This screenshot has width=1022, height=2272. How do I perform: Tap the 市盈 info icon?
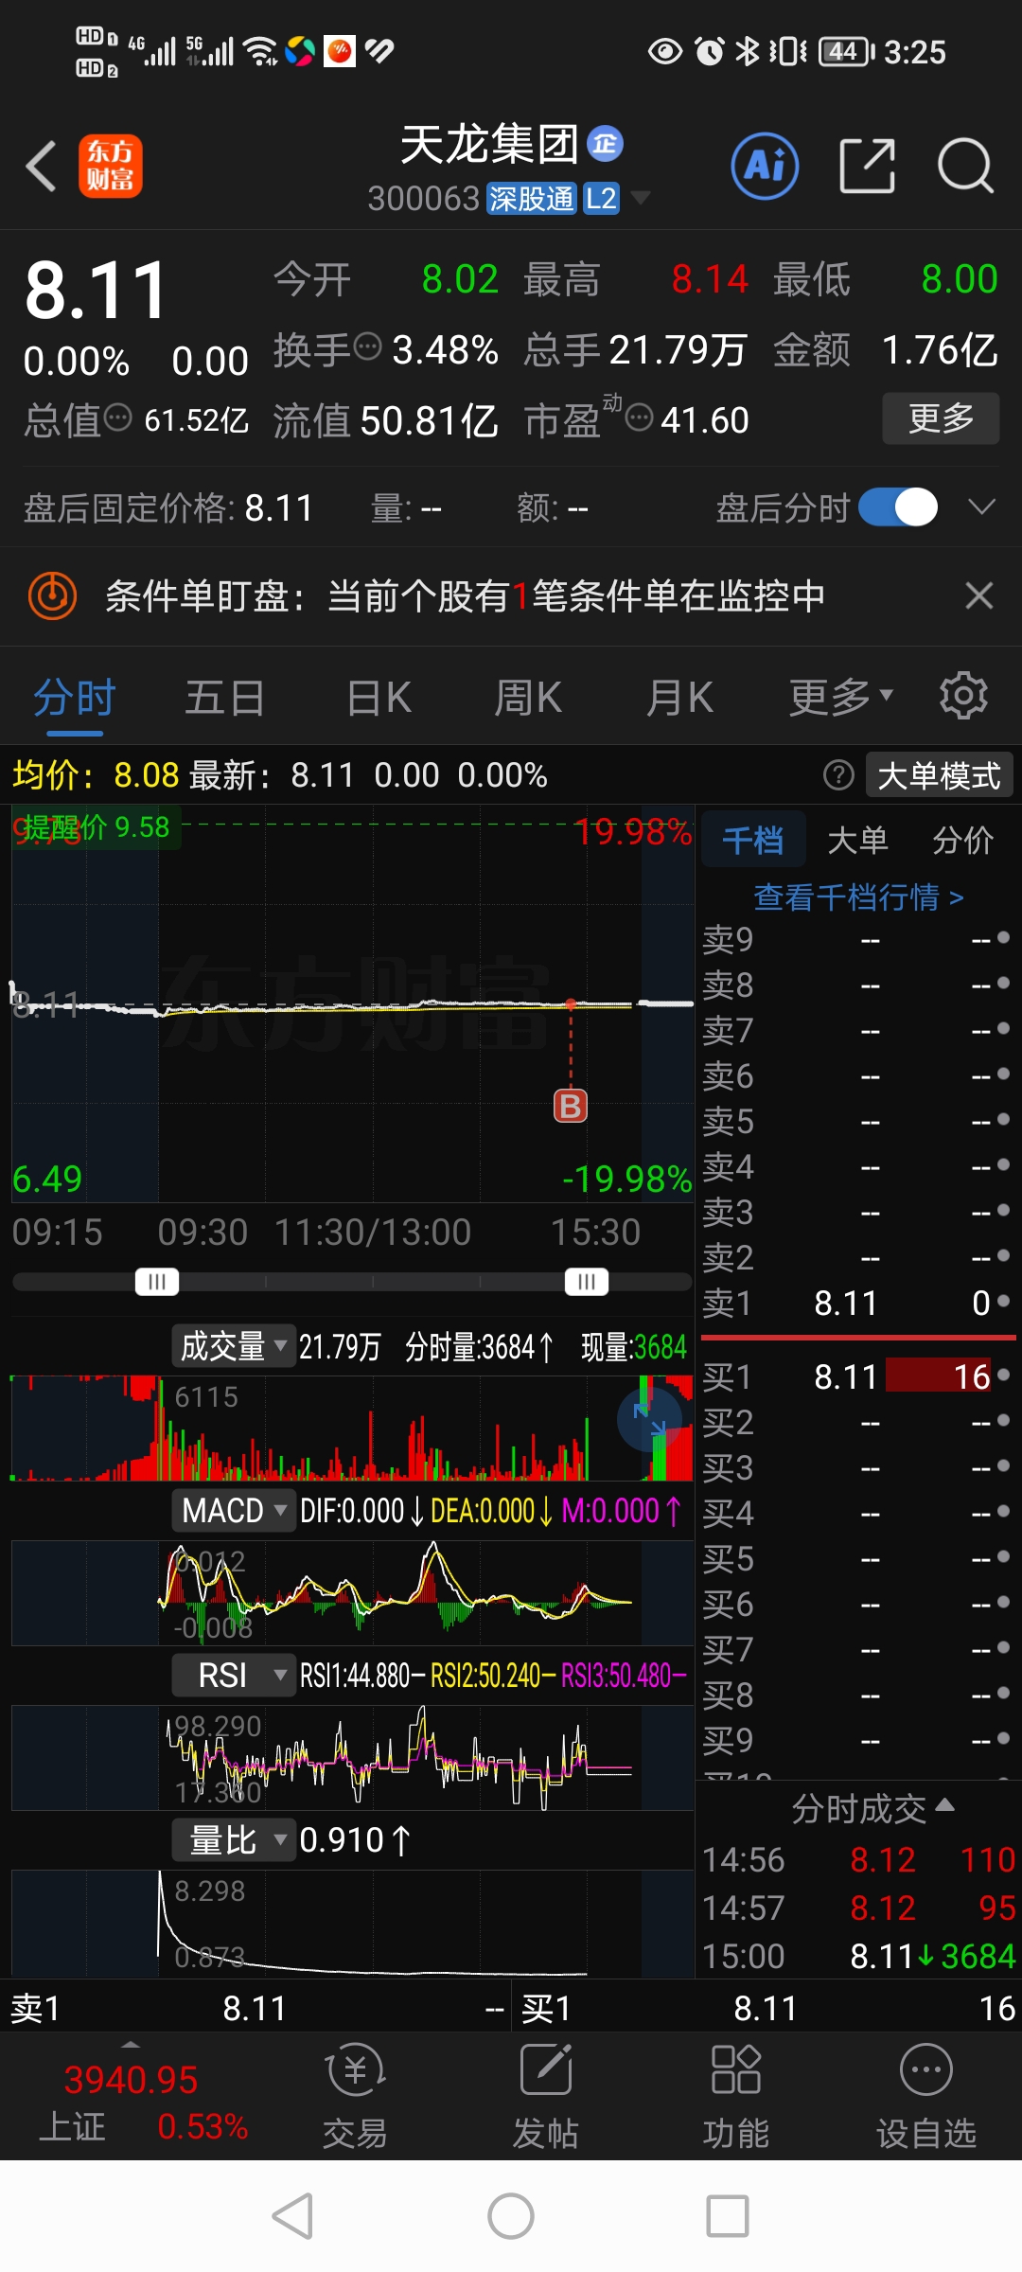click(640, 417)
